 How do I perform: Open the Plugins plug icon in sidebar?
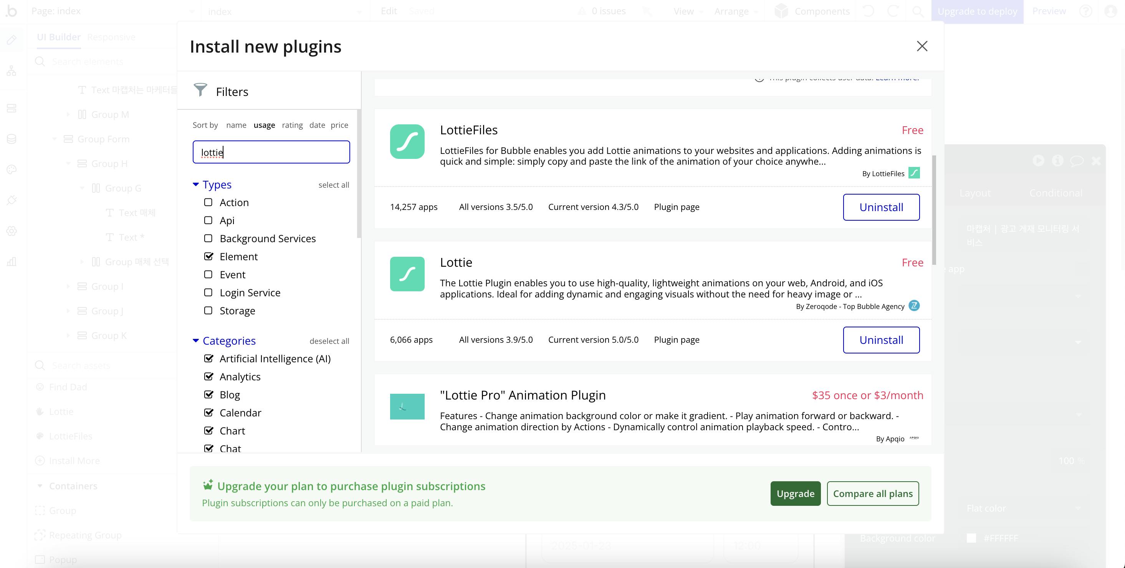12,200
